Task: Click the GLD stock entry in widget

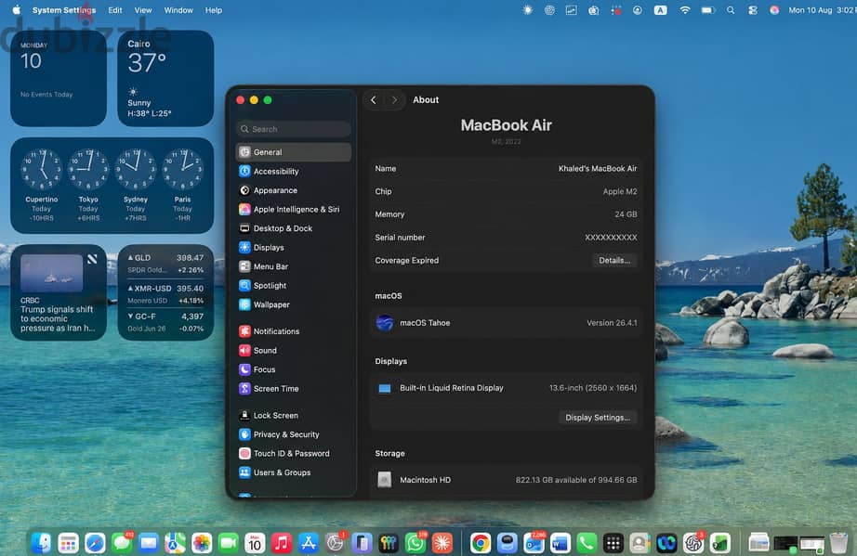Action: pos(165,263)
